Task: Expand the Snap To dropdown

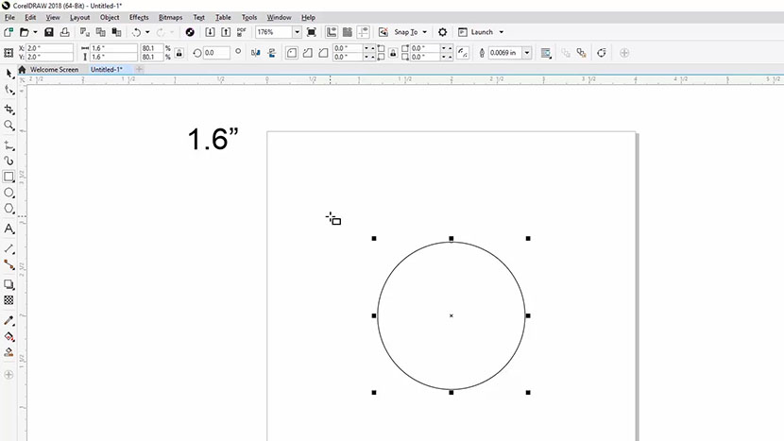Action: 424,32
